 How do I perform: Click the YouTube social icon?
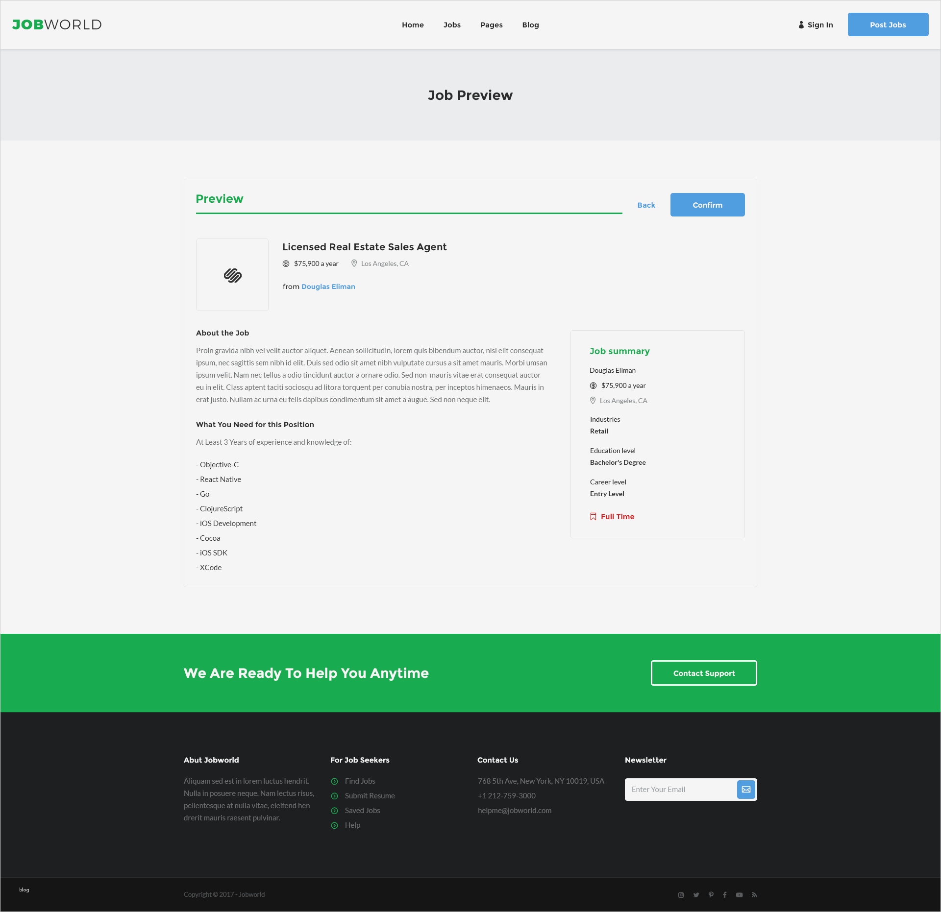pyautogui.click(x=739, y=895)
